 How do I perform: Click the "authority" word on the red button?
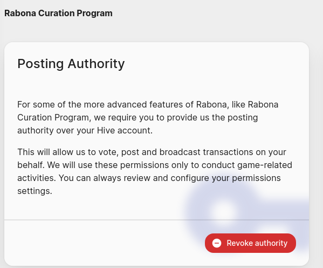(271, 243)
